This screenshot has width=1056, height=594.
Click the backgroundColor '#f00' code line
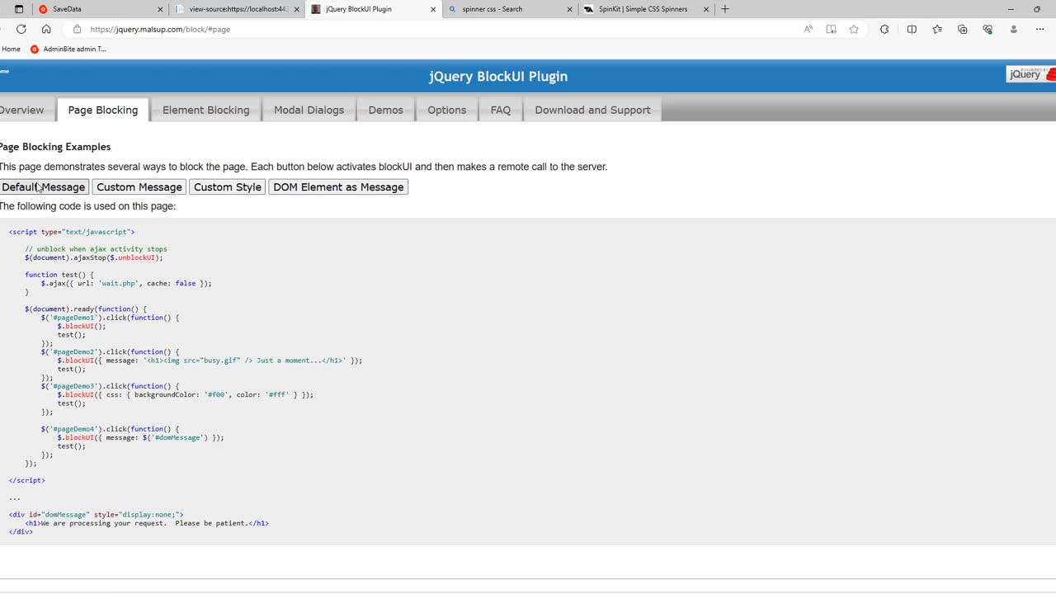pyautogui.click(x=186, y=394)
